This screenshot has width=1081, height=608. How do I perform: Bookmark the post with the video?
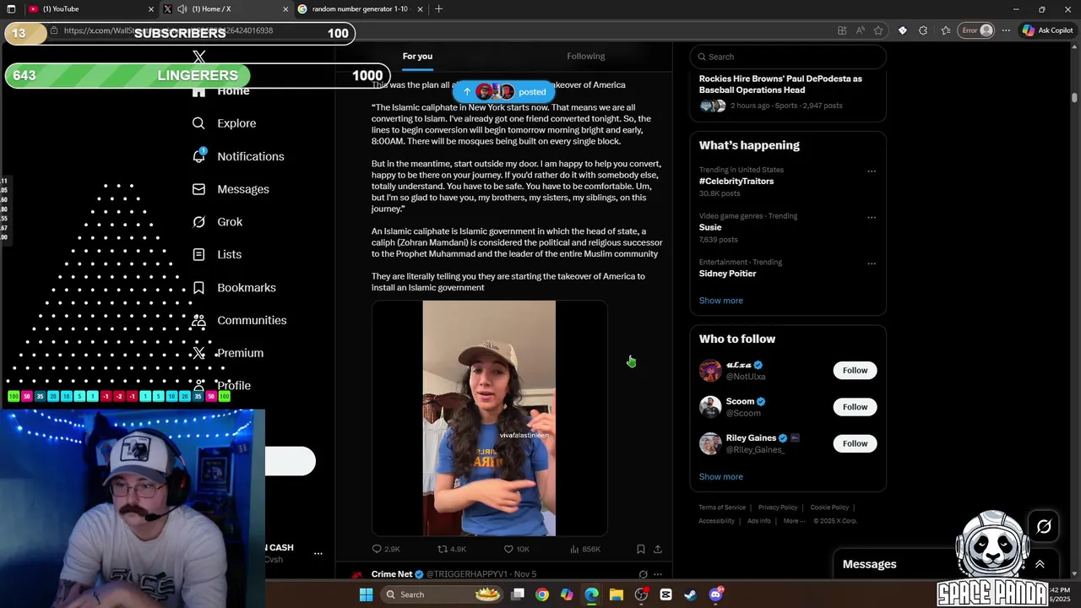point(640,549)
